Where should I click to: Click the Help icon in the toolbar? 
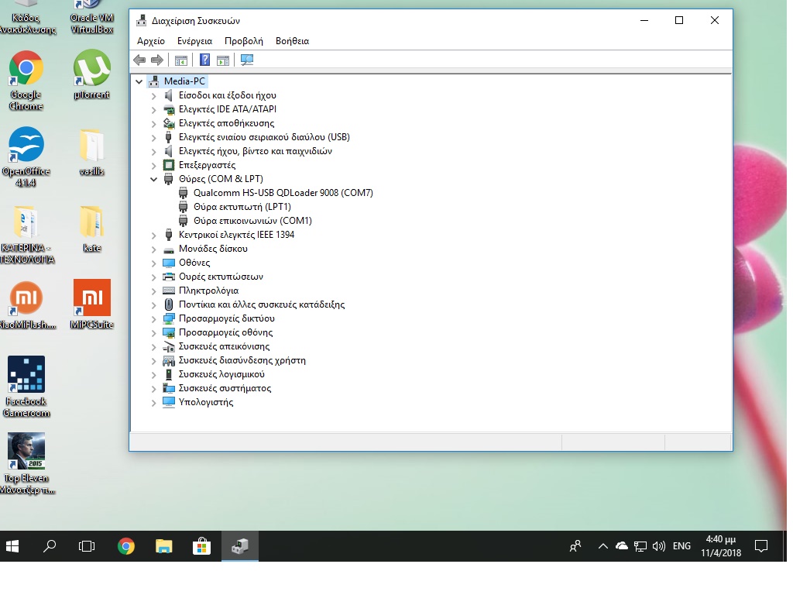[x=204, y=60]
